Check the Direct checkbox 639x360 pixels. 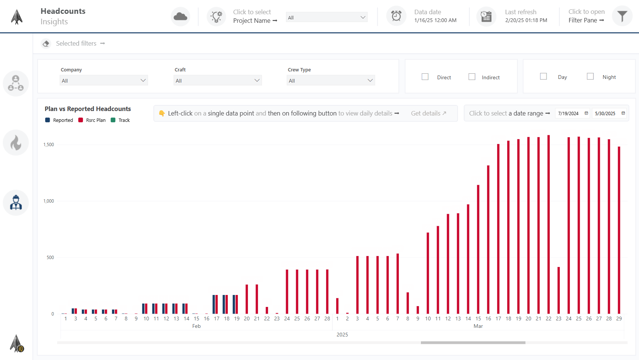(x=425, y=77)
